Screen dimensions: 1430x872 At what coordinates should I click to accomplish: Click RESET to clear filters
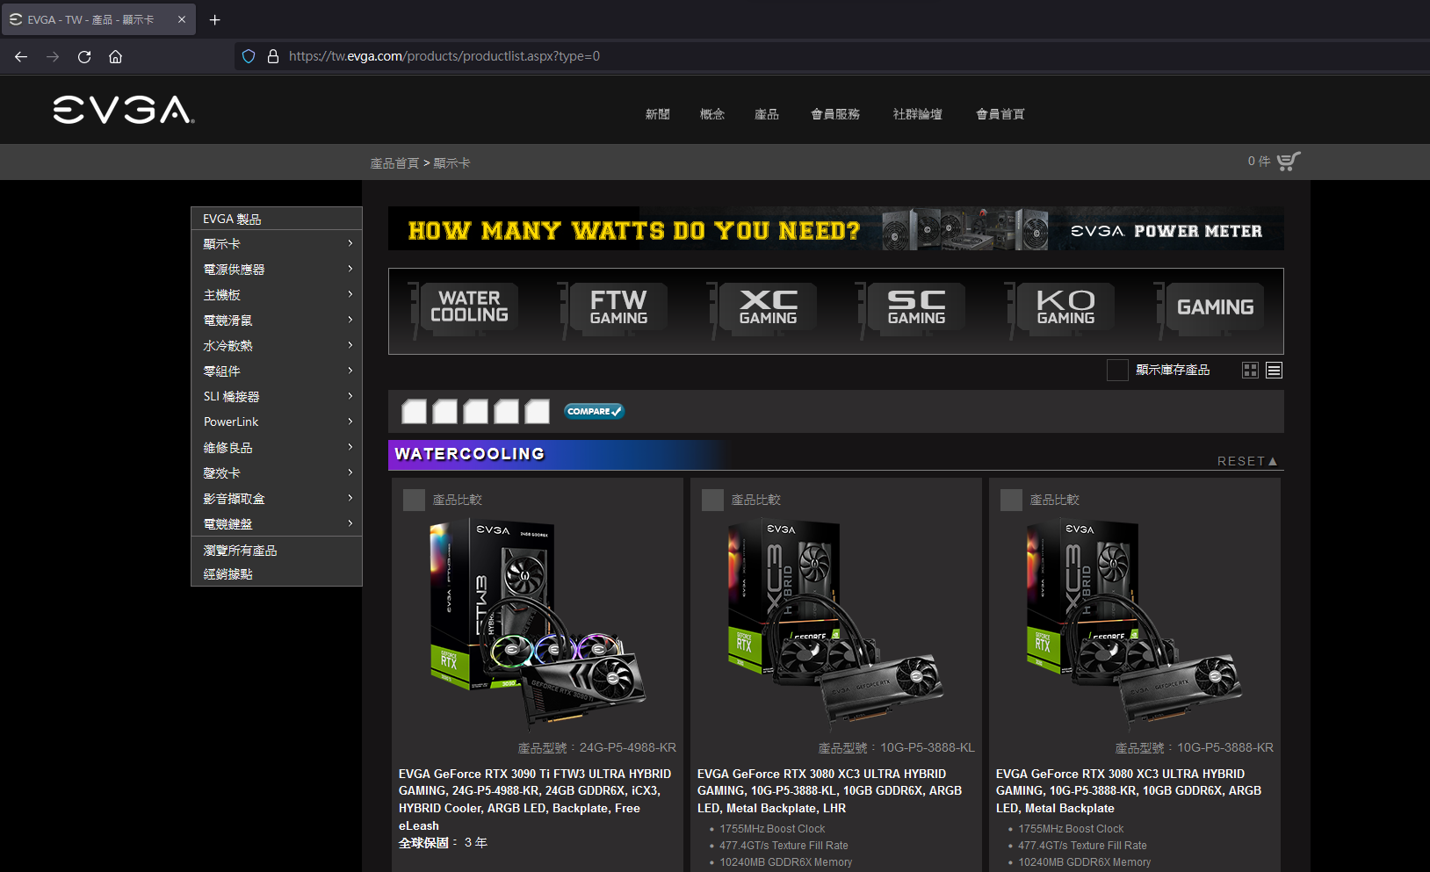1246,461
